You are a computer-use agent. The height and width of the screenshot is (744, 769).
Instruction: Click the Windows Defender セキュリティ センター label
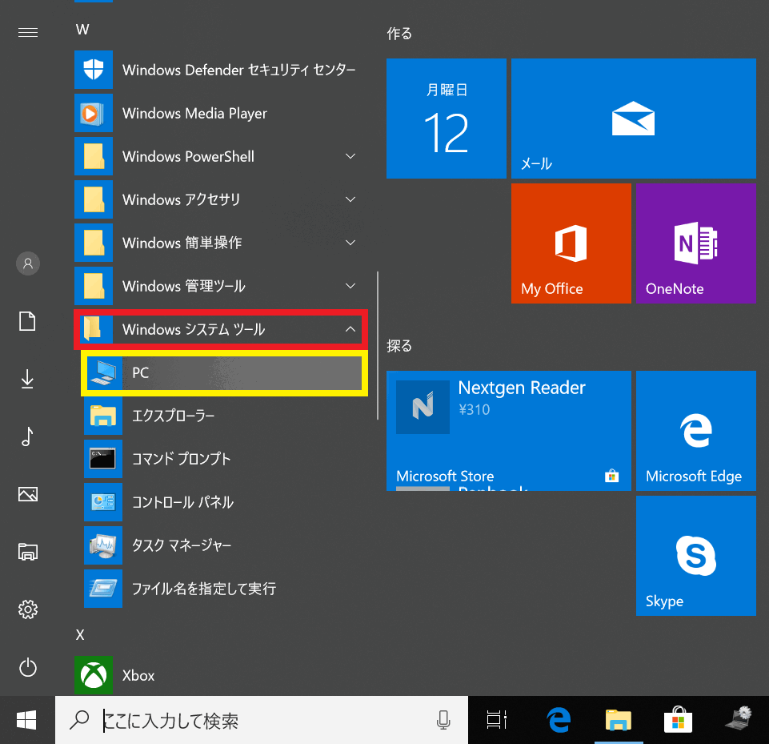pos(238,70)
